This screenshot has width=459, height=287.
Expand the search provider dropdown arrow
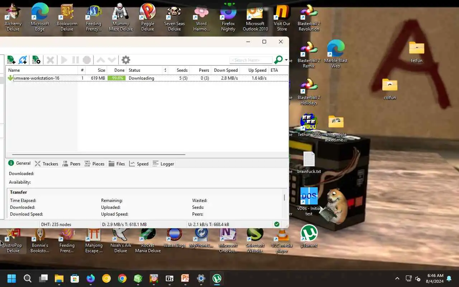(286, 60)
